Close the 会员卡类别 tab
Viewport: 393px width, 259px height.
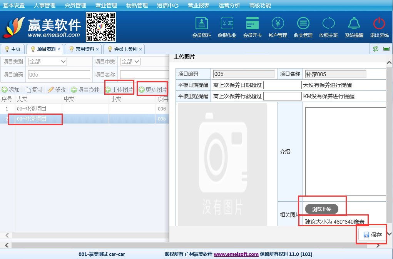coord(140,49)
